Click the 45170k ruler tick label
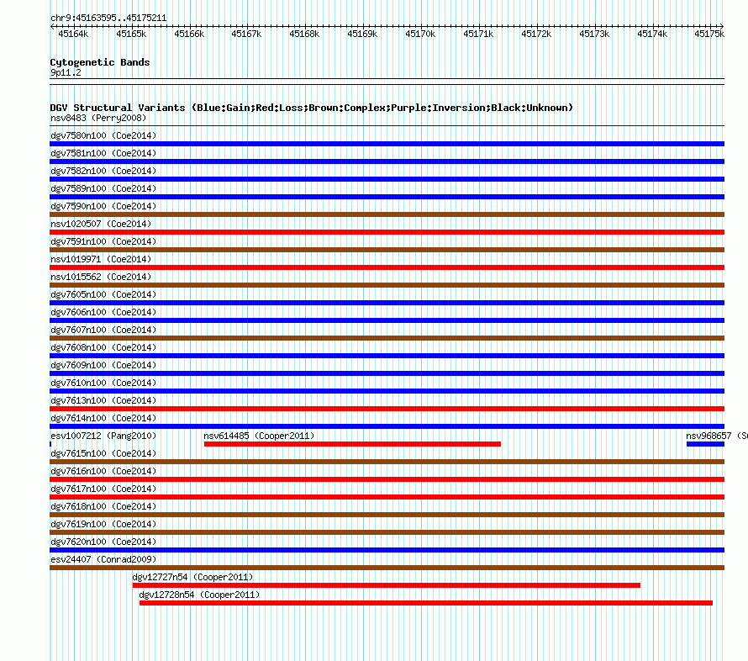 (420, 34)
